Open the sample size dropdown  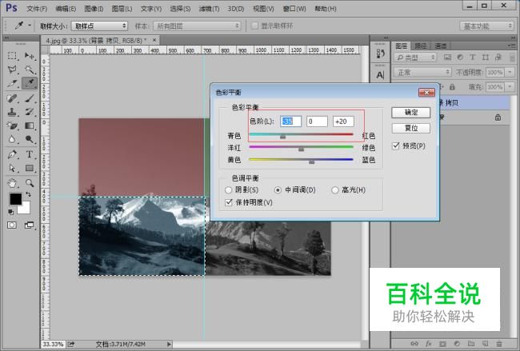(99, 26)
